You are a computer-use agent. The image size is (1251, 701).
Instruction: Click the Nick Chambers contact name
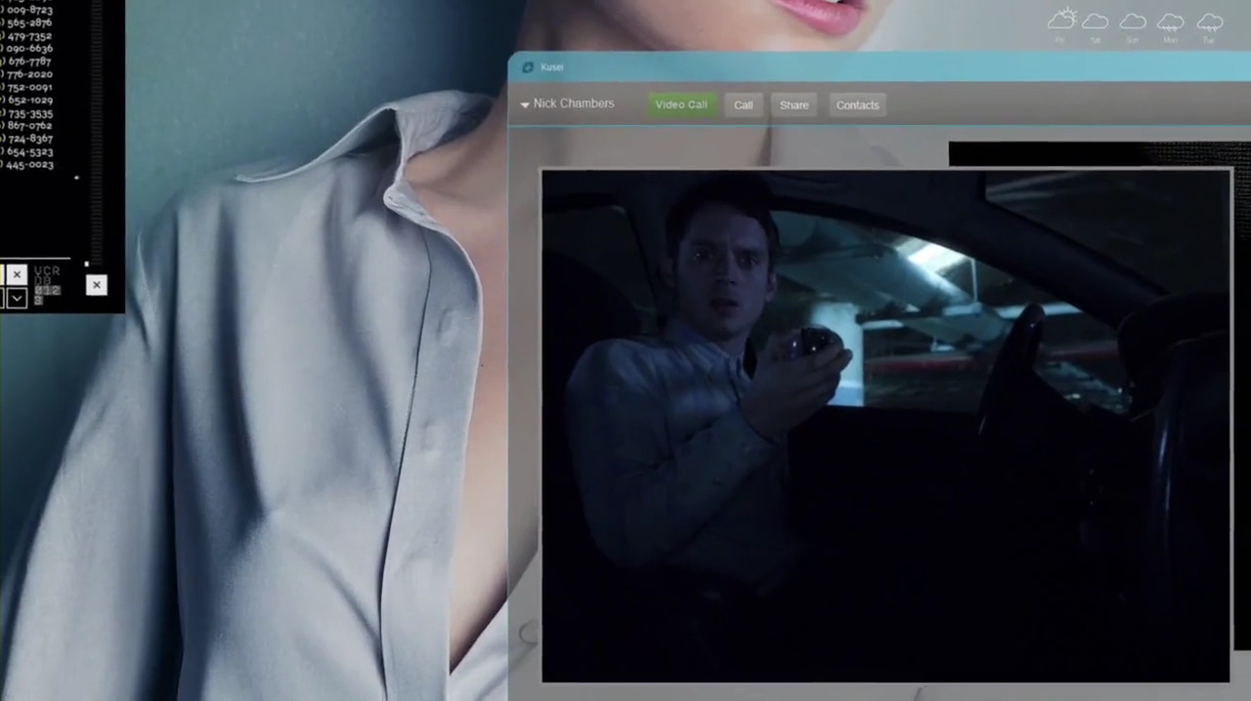point(574,103)
